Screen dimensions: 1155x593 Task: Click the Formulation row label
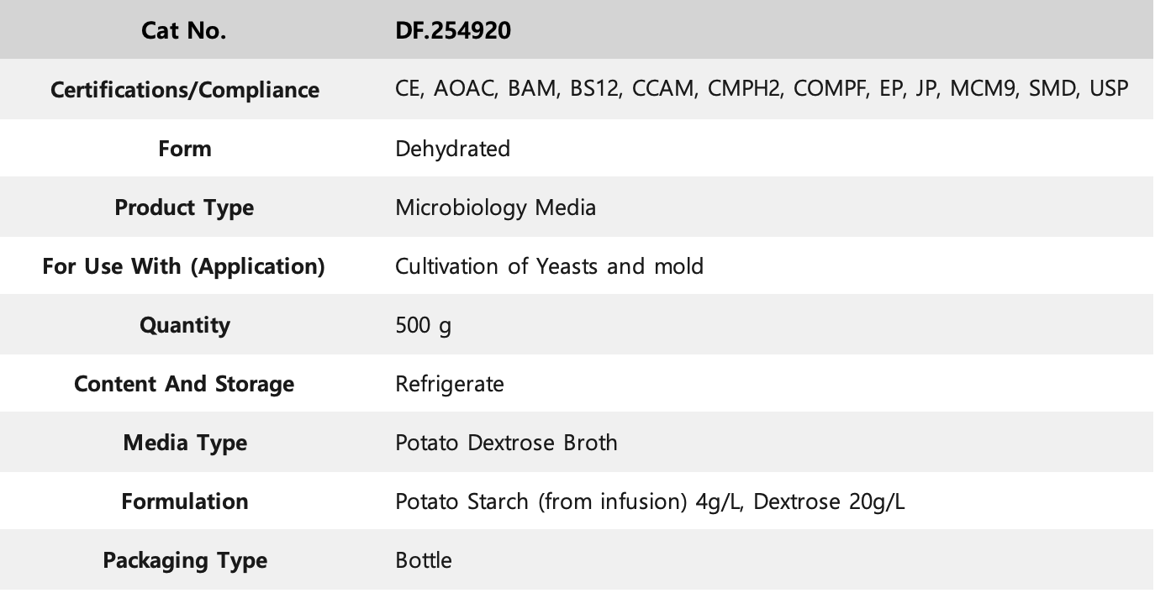[185, 501]
